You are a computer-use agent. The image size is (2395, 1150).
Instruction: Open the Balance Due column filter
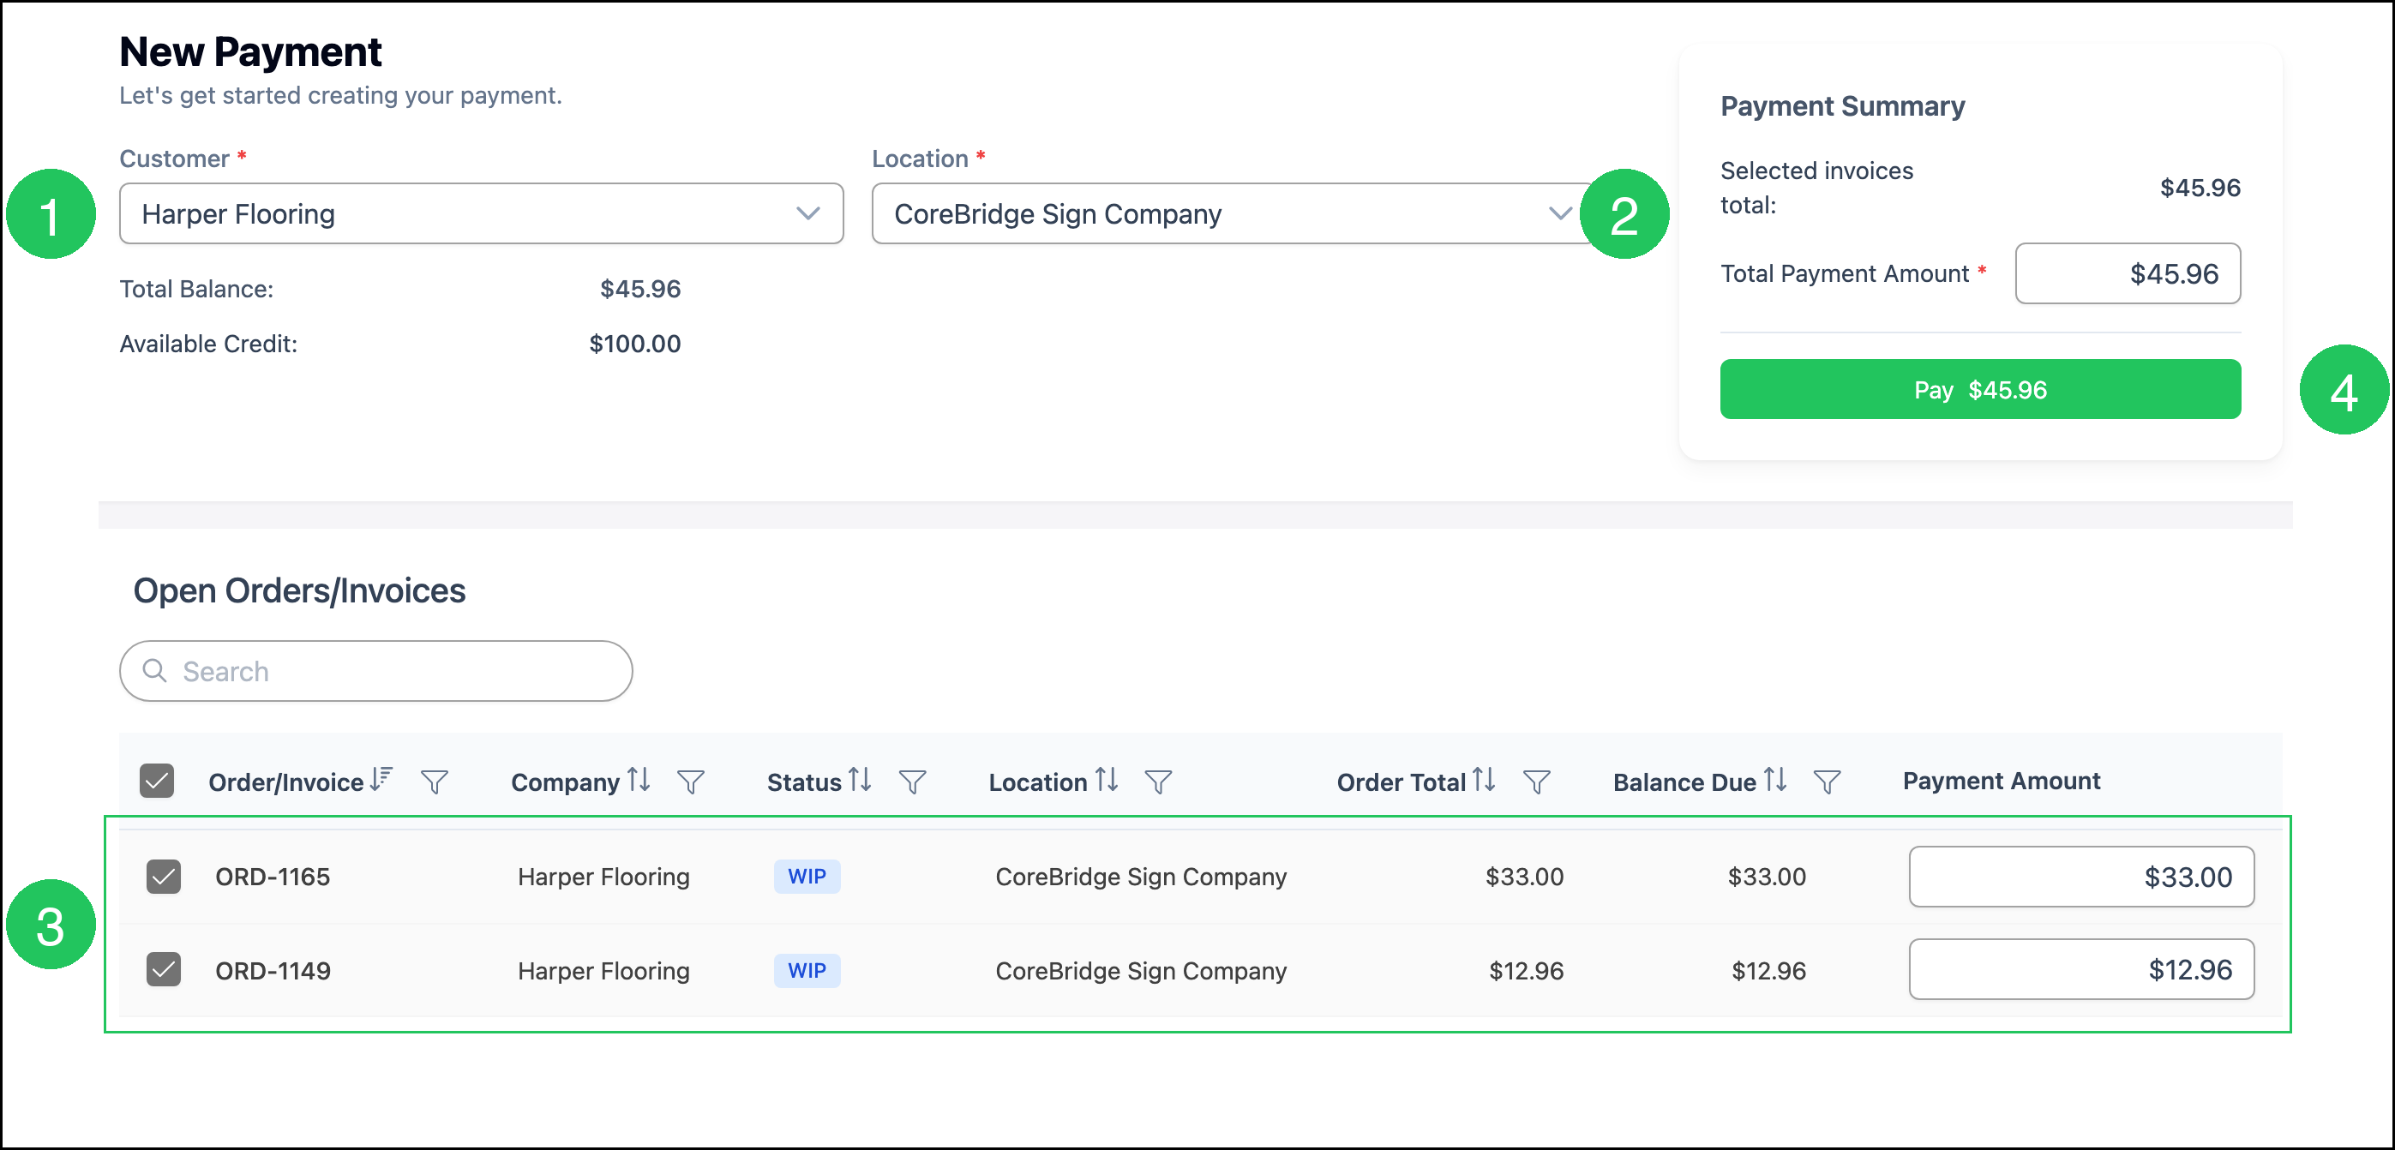pos(1828,782)
